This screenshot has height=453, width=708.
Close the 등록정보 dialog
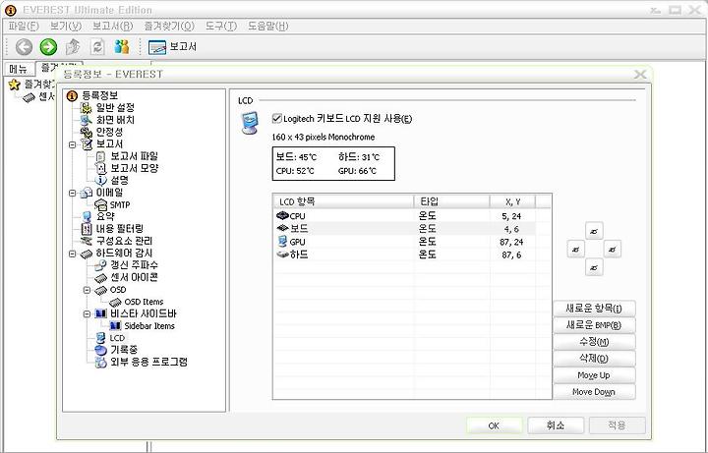point(640,74)
